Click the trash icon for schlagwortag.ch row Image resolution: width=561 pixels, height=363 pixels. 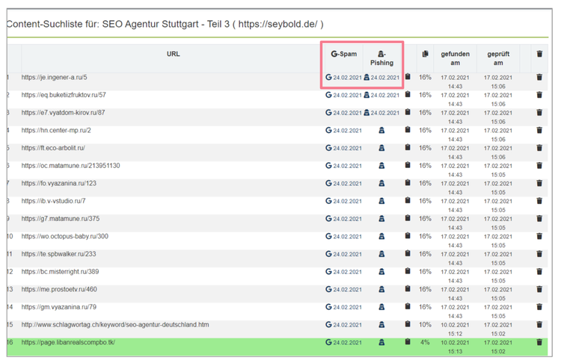(x=539, y=324)
